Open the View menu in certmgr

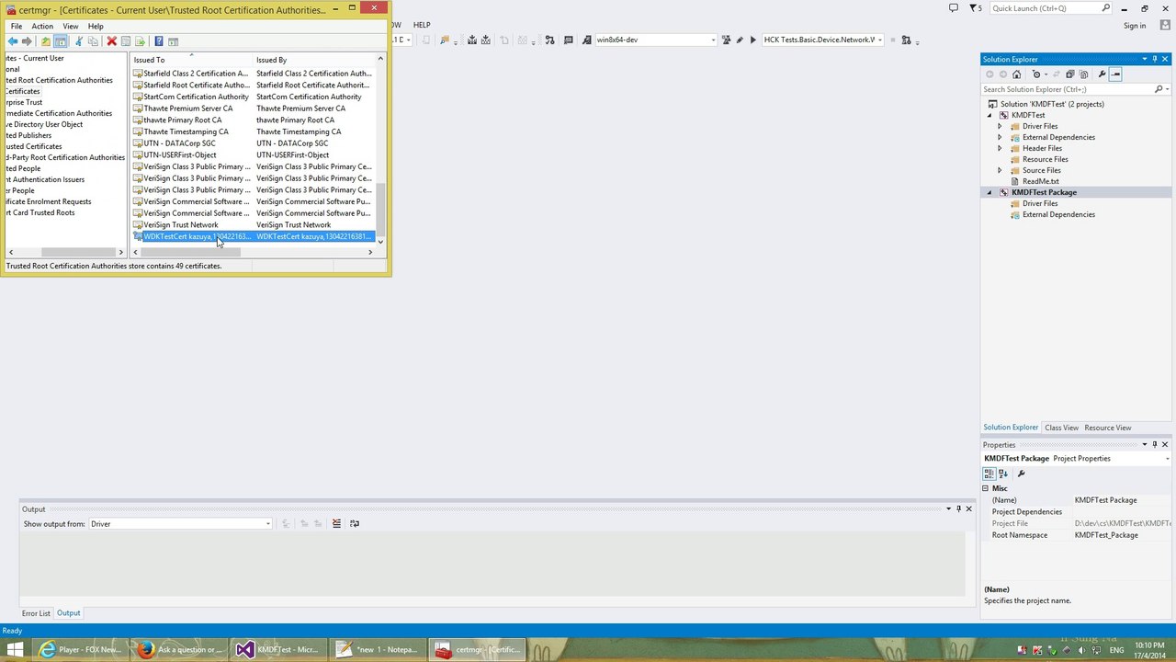[x=70, y=26]
